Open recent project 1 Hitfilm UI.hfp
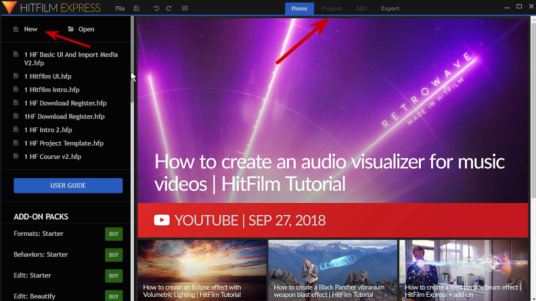 coord(48,76)
